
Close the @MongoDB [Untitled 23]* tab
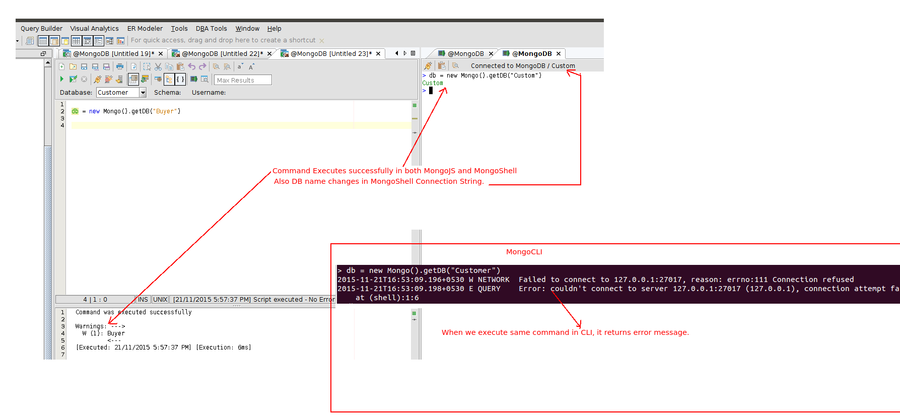[378, 53]
